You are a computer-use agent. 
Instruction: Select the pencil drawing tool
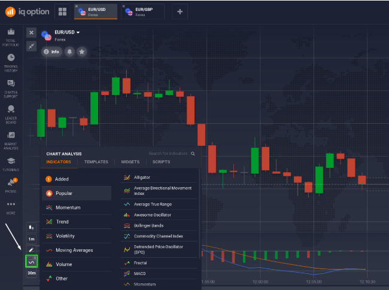coord(31,249)
